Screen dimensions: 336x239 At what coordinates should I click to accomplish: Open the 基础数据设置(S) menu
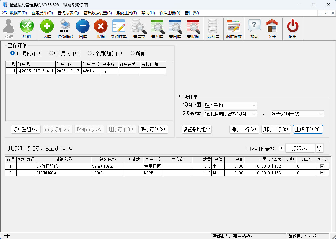point(97,13)
